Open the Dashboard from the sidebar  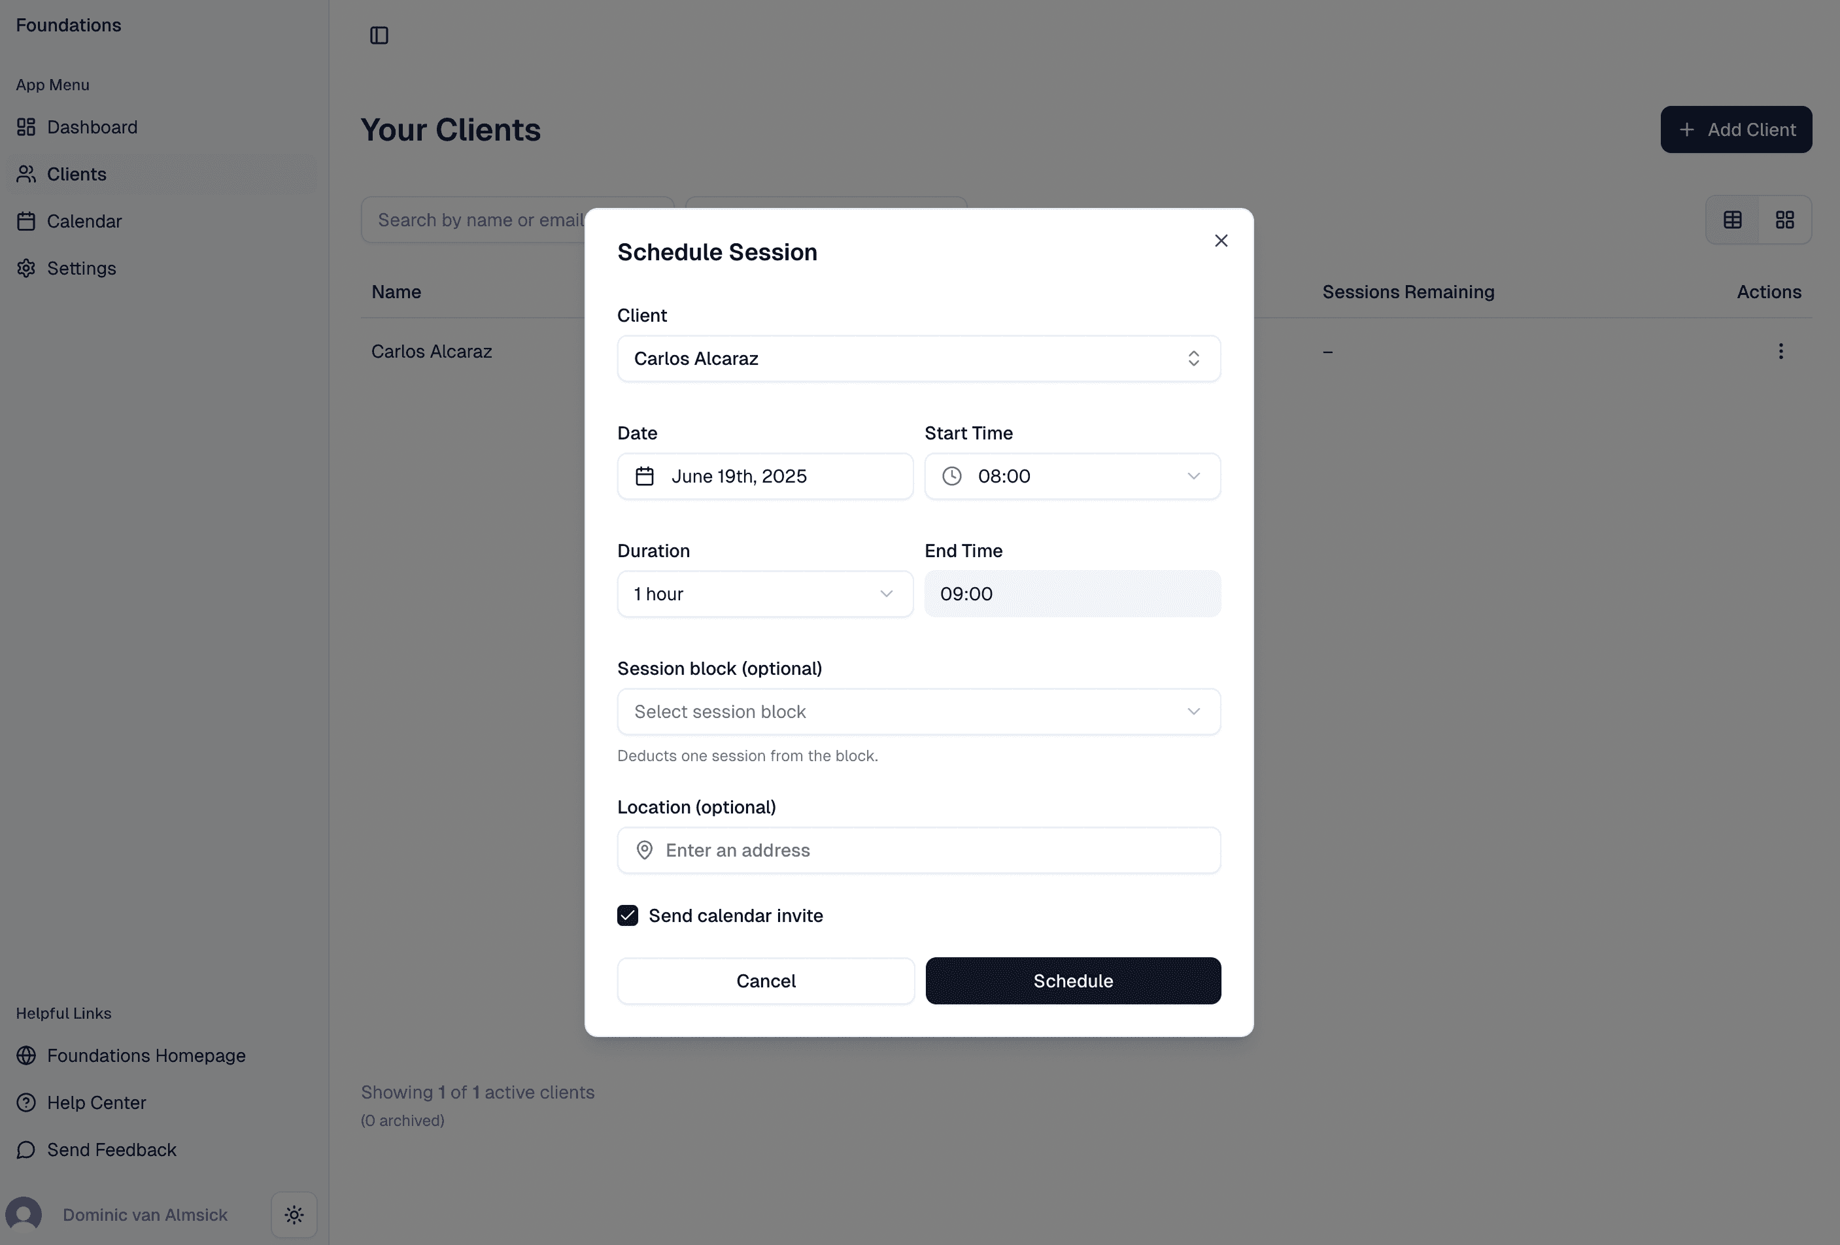pos(92,127)
